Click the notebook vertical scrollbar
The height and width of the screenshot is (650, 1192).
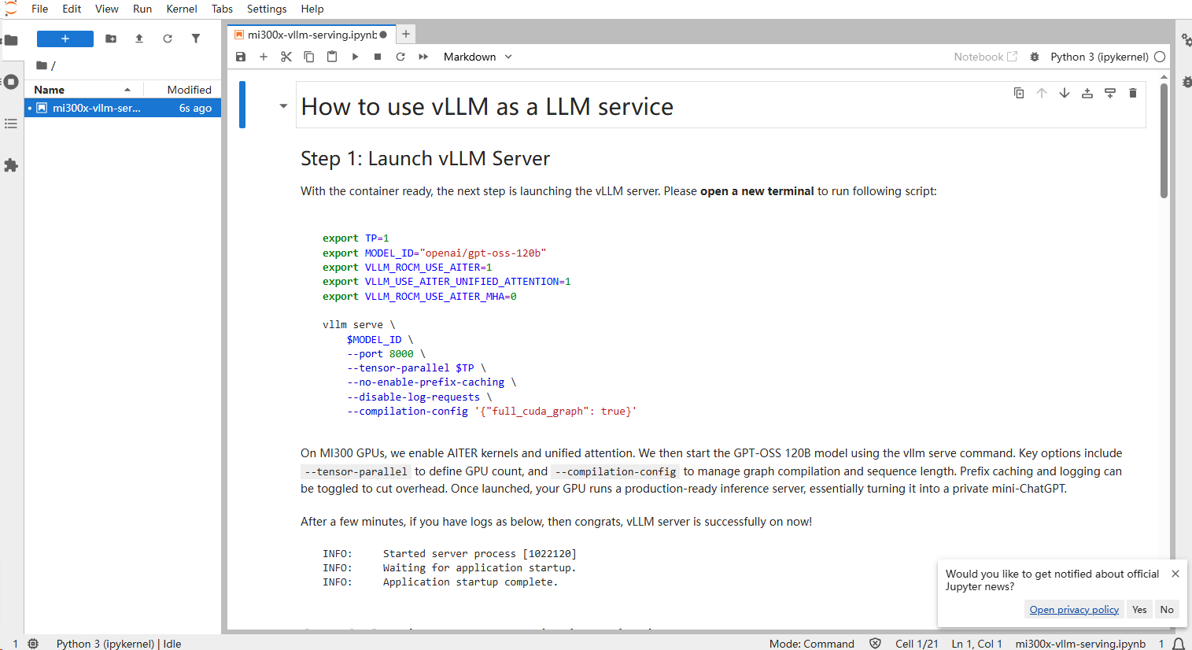point(1164,140)
